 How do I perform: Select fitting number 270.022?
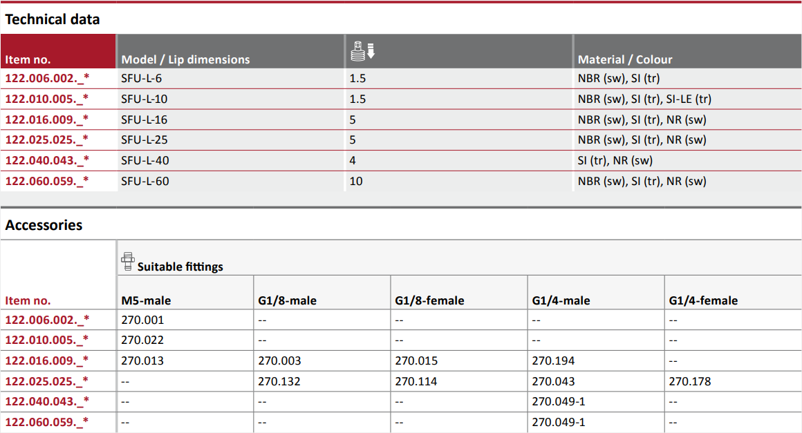[142, 340]
